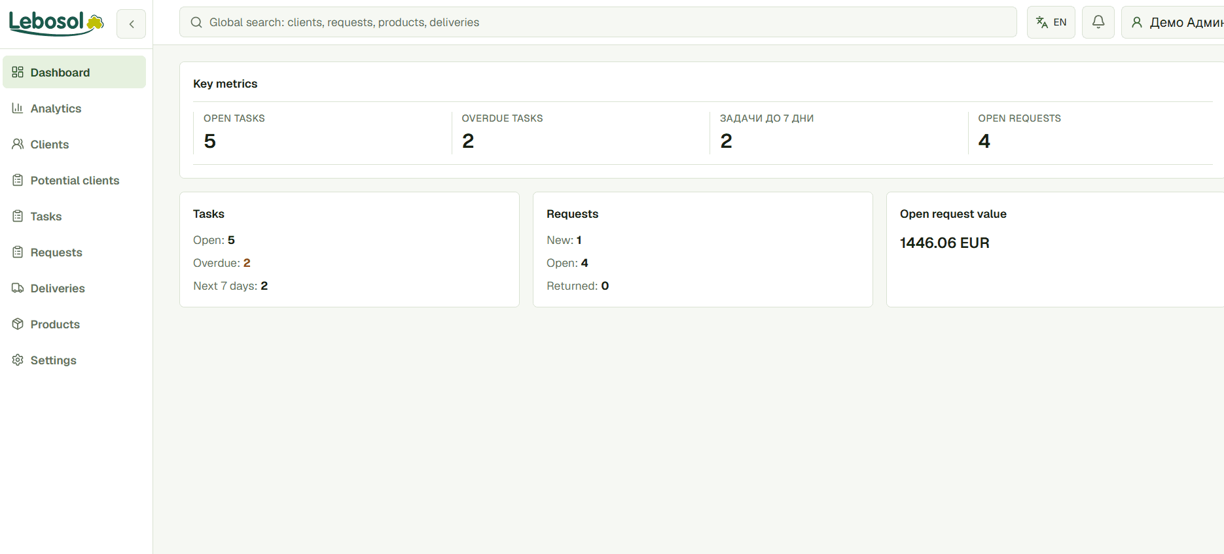Click the Lebosol logo
1224x554 pixels.
coord(56,23)
